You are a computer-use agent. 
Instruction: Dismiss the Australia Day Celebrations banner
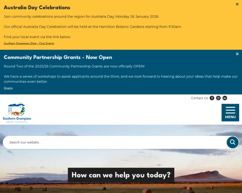tap(237, 4)
